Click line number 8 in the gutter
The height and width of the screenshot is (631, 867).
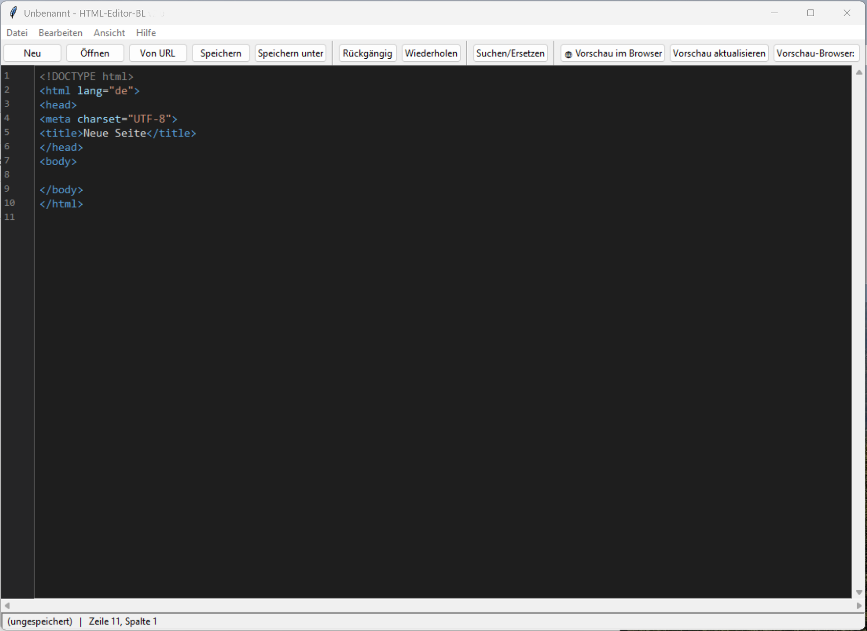pyautogui.click(x=7, y=175)
